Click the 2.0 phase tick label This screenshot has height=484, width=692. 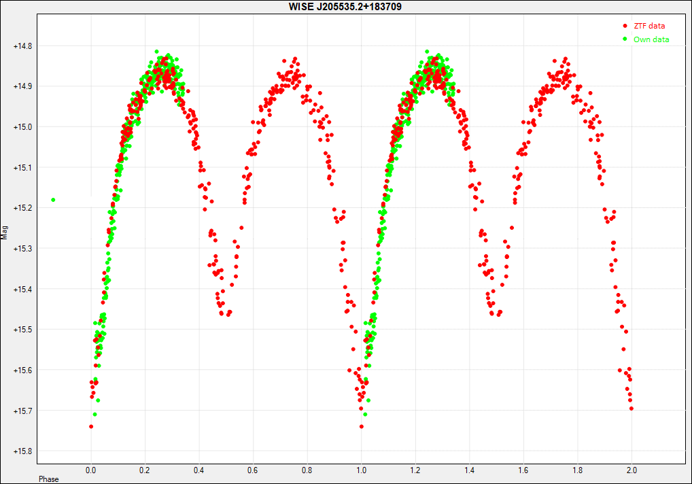[632, 470]
